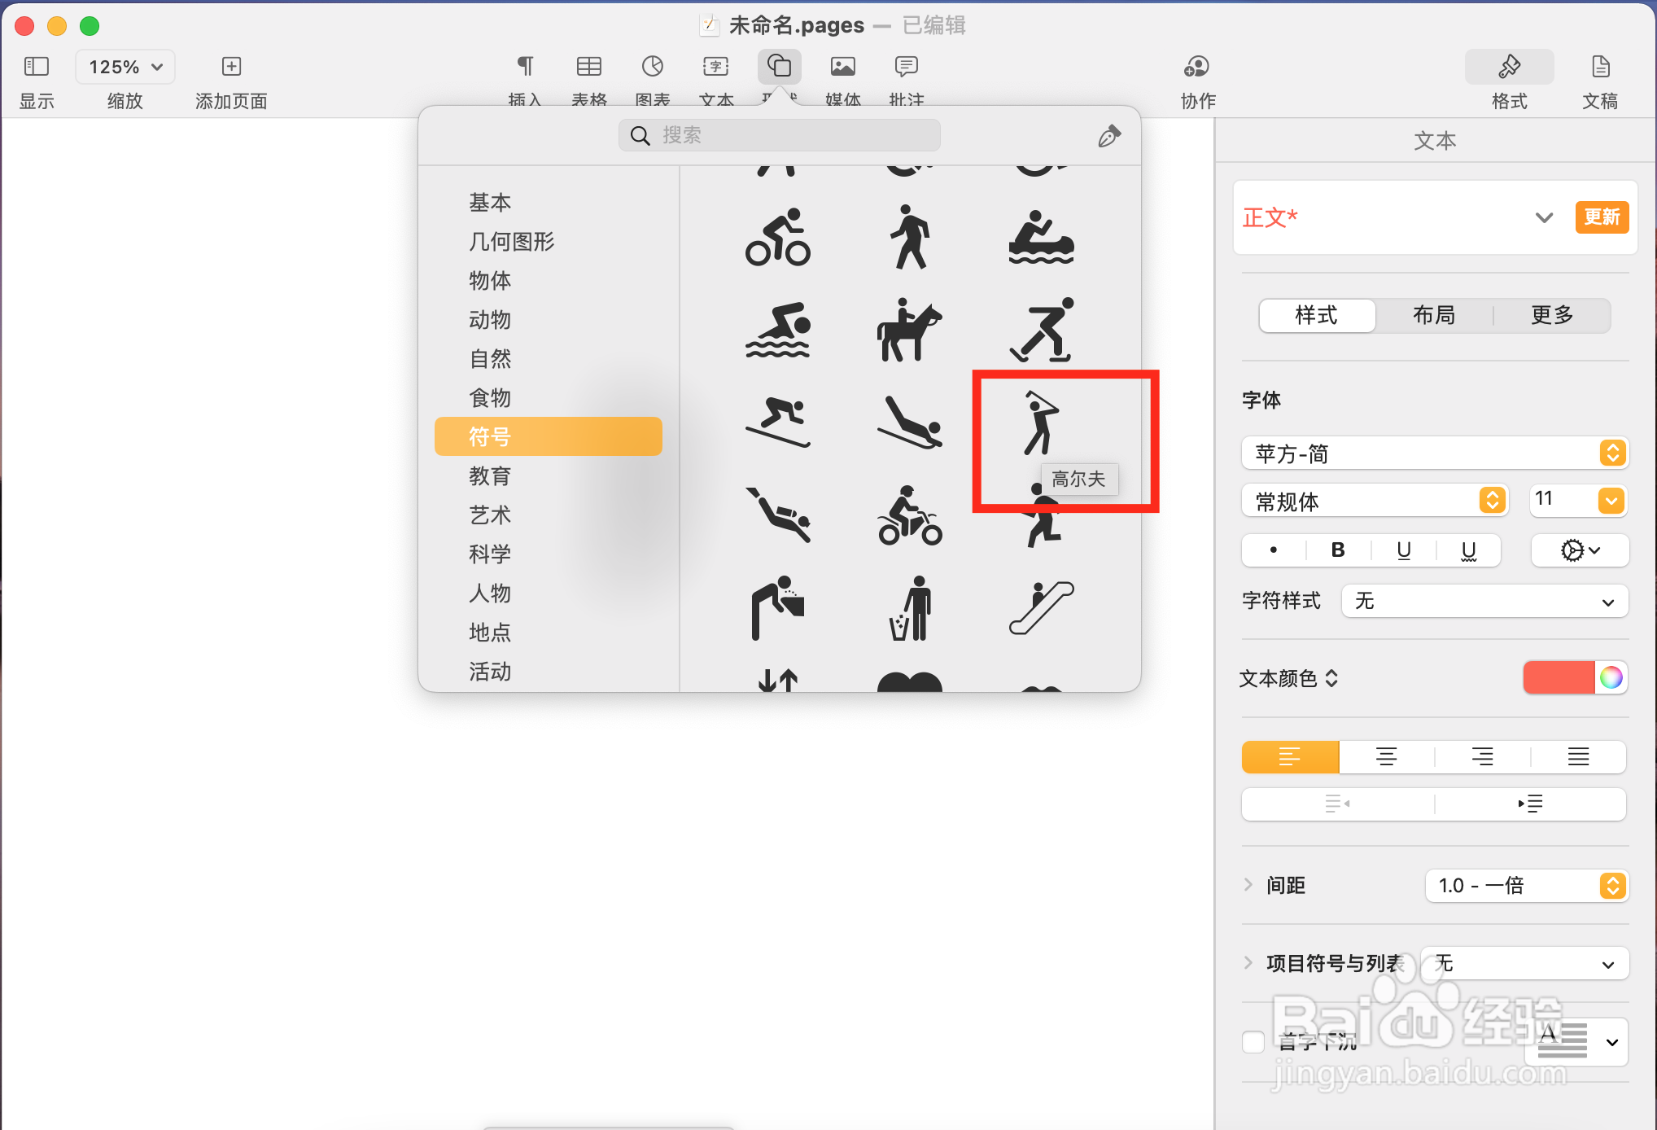The image size is (1657, 1130).
Task: Select the 动物 shape category
Action: [490, 319]
